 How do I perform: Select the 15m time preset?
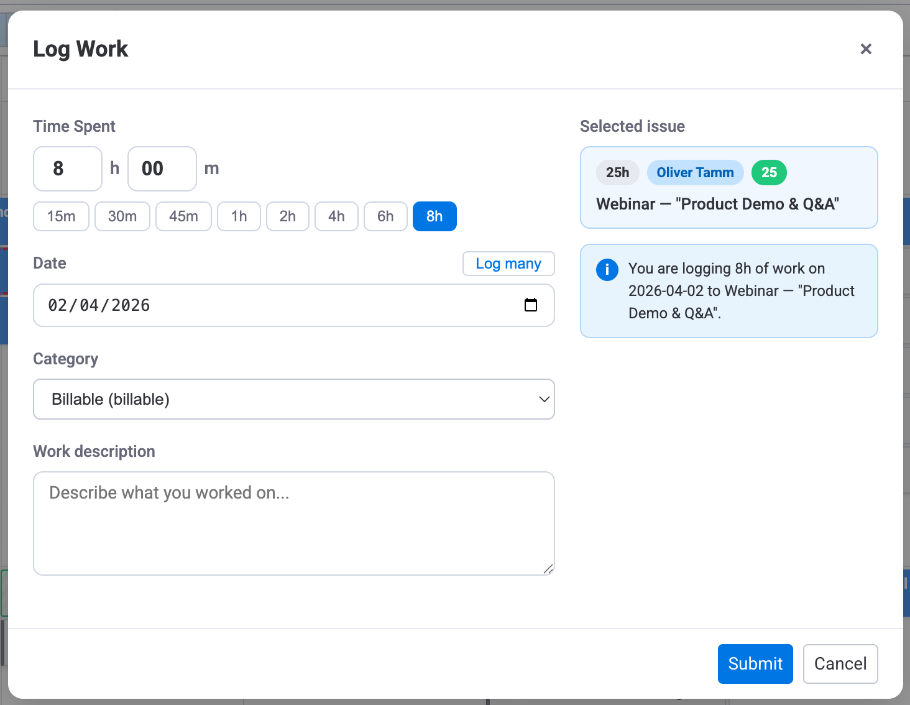[61, 216]
